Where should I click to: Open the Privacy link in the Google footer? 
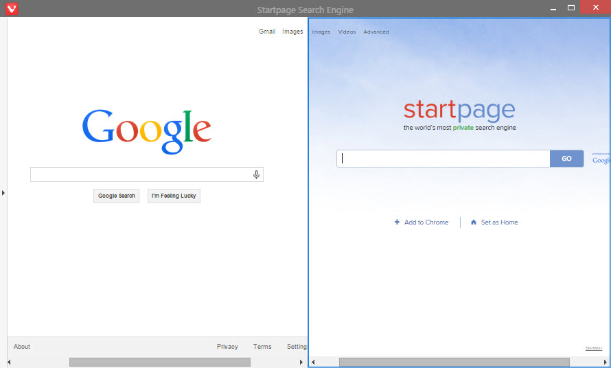click(x=227, y=347)
